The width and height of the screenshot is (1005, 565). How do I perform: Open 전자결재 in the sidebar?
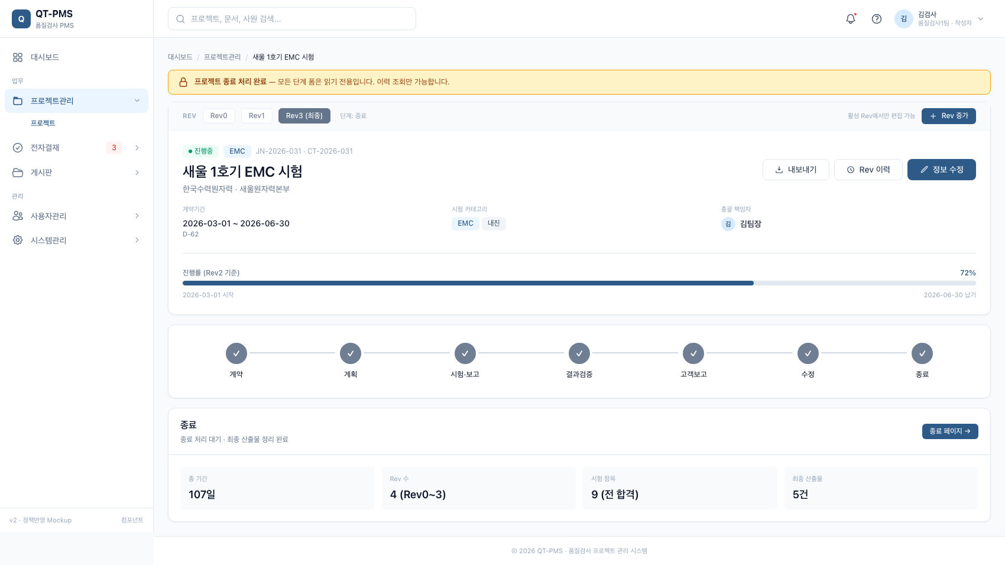tap(76, 148)
